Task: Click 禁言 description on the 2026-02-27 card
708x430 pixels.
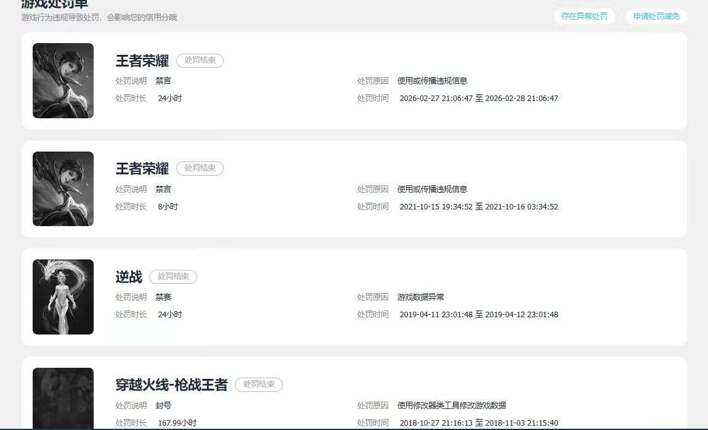Action: (163, 81)
